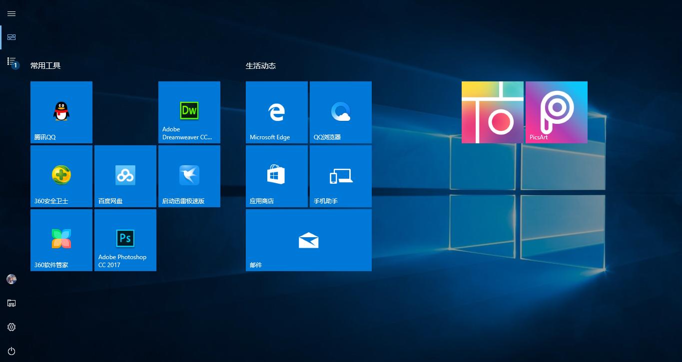Expand the hamburger menu at top-left
682x362 pixels.
tap(11, 13)
